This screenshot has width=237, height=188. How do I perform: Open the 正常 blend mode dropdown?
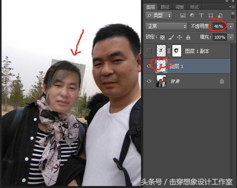(x=166, y=26)
